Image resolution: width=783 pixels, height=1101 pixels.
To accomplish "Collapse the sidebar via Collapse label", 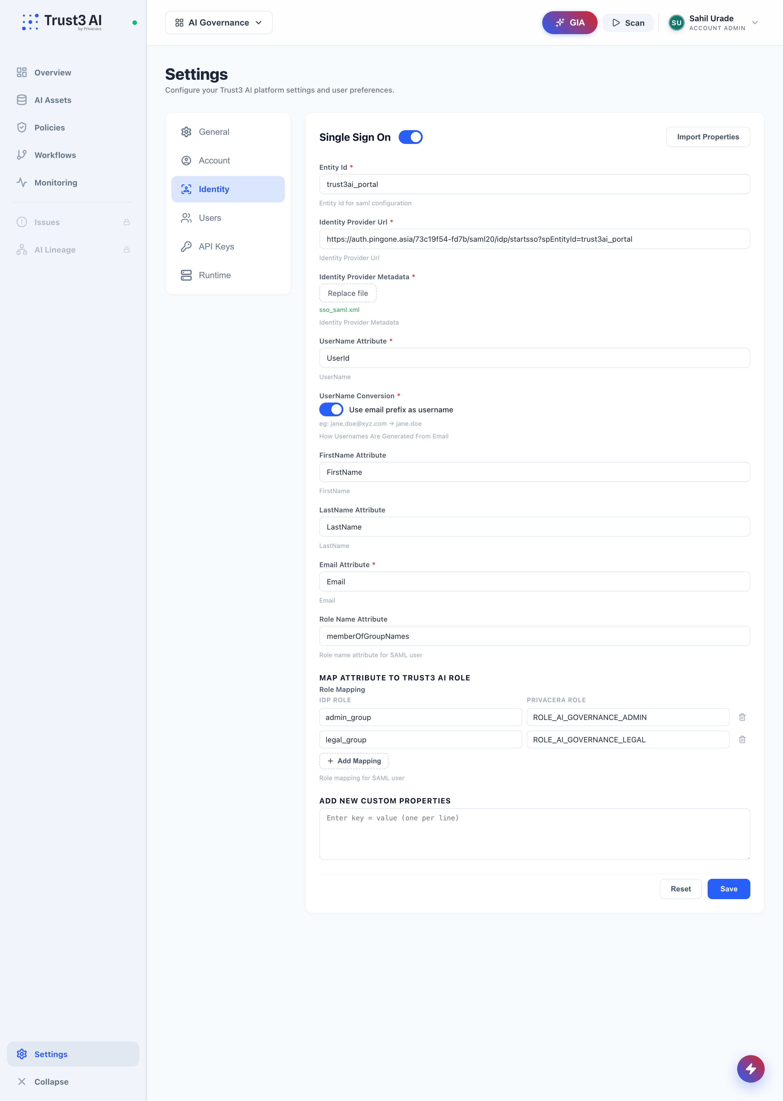I will 51,1081.
